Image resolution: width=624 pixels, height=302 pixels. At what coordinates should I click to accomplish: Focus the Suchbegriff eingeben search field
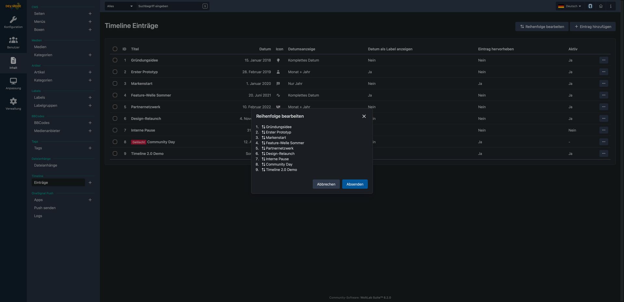pos(169,6)
